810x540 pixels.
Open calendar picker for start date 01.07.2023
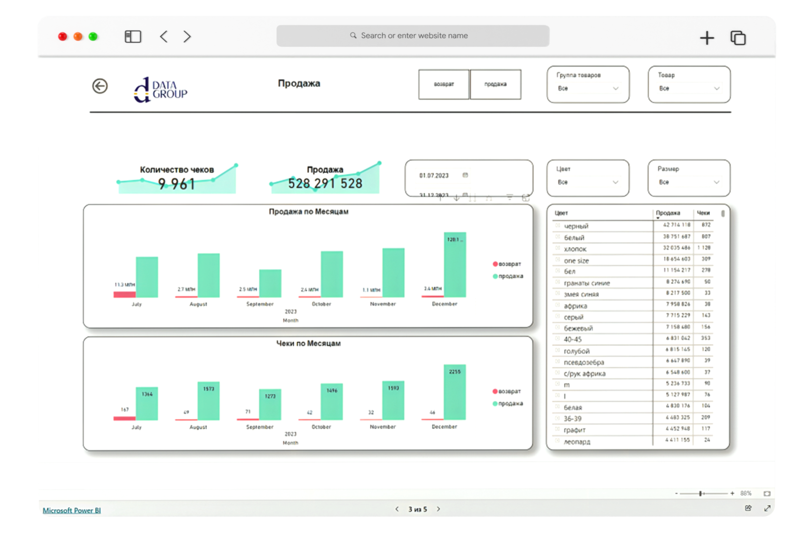[x=465, y=175]
